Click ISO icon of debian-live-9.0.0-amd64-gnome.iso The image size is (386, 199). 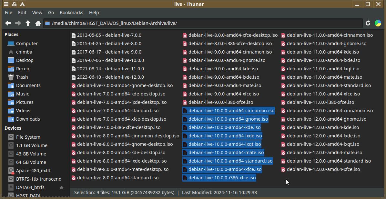185,61
